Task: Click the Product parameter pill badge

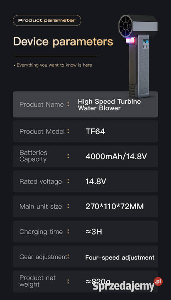Action: coord(47,20)
